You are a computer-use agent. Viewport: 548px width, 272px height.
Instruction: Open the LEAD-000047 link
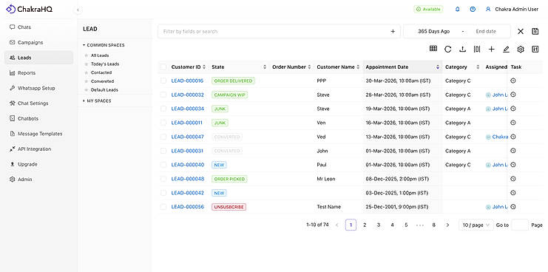point(187,137)
